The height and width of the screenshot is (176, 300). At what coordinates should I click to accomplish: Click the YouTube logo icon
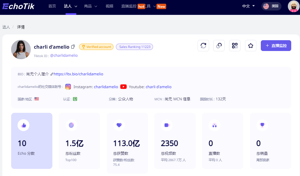click(x=123, y=87)
